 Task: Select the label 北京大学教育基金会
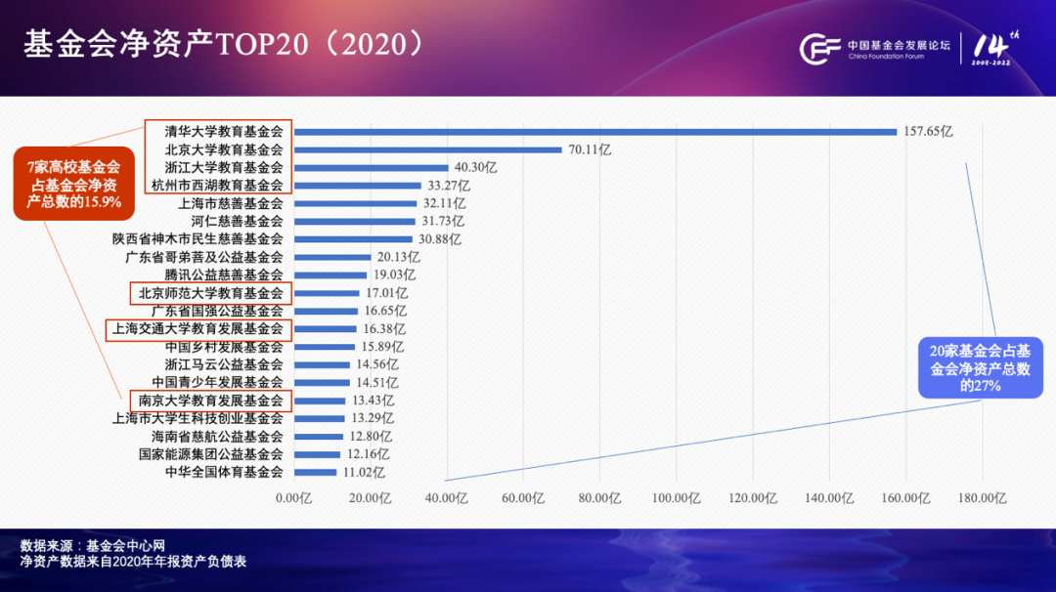tap(224, 149)
